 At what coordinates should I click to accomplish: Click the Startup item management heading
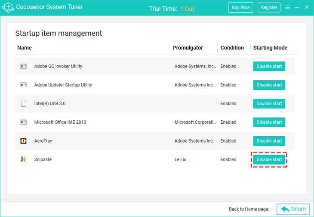pyautogui.click(x=58, y=33)
